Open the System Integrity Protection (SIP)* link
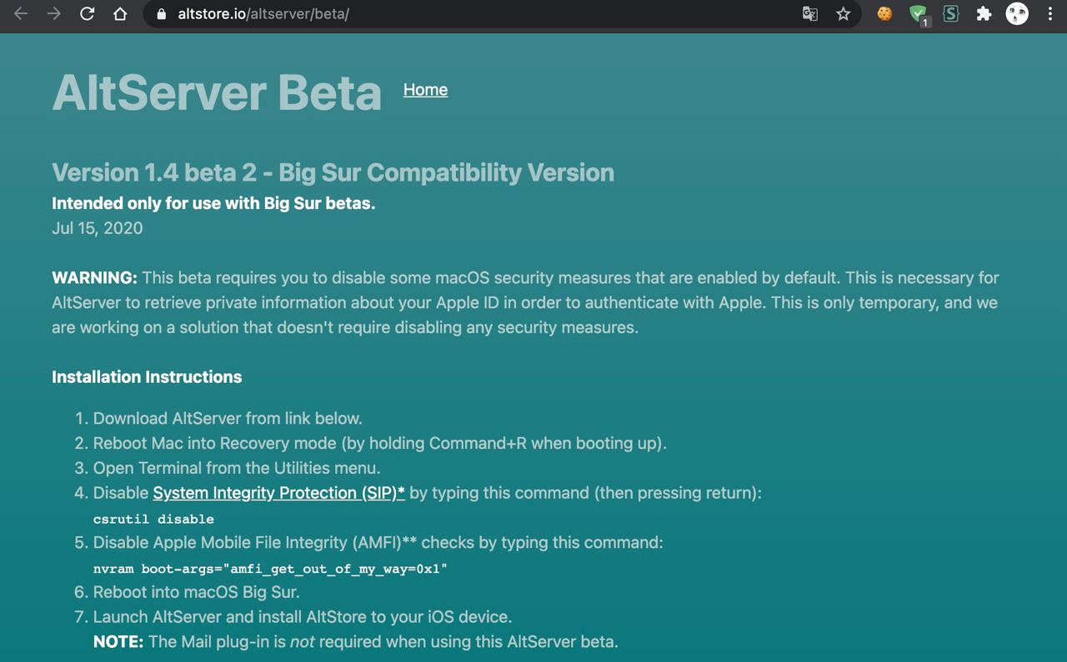 279,493
